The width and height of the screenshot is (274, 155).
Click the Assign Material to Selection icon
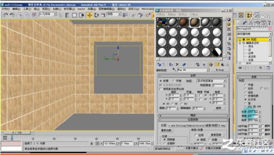pyautogui.click(x=171, y=65)
